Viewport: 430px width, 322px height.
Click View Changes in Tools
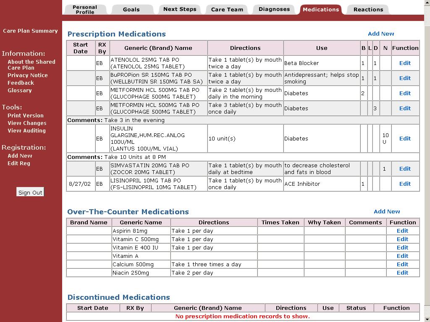27,123
